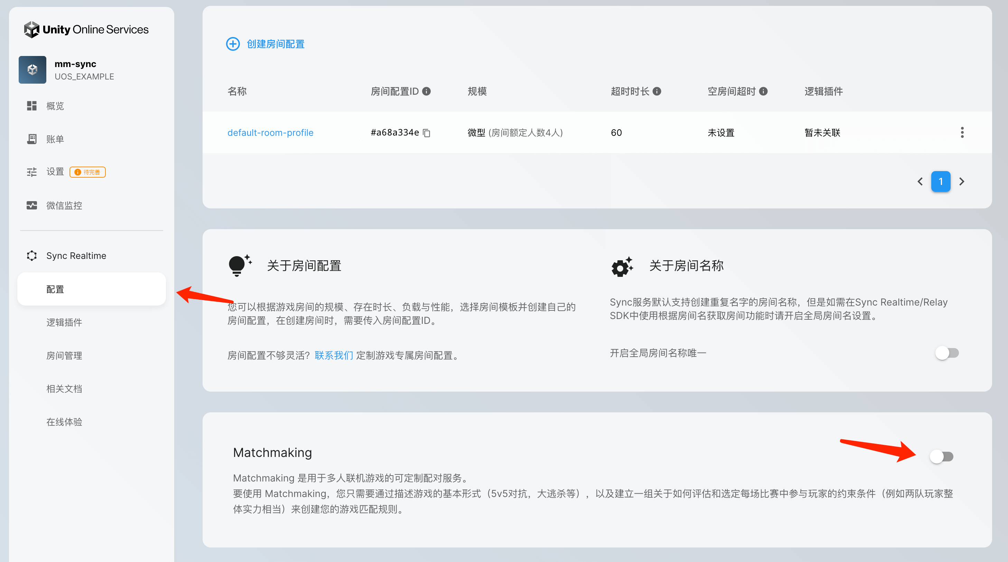1008x562 pixels.
Task: Open the 房间管理 sidebar item
Action: click(64, 356)
